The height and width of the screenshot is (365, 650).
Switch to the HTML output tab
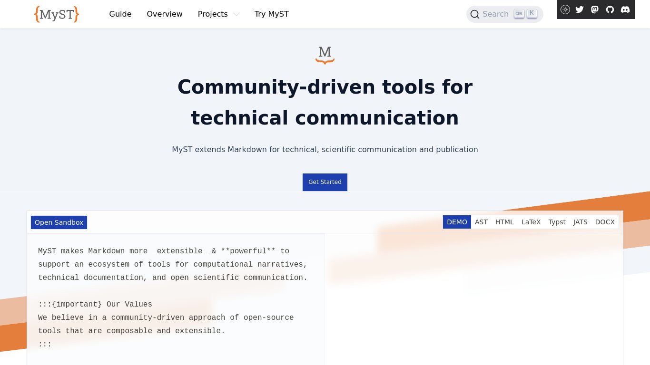click(504, 222)
